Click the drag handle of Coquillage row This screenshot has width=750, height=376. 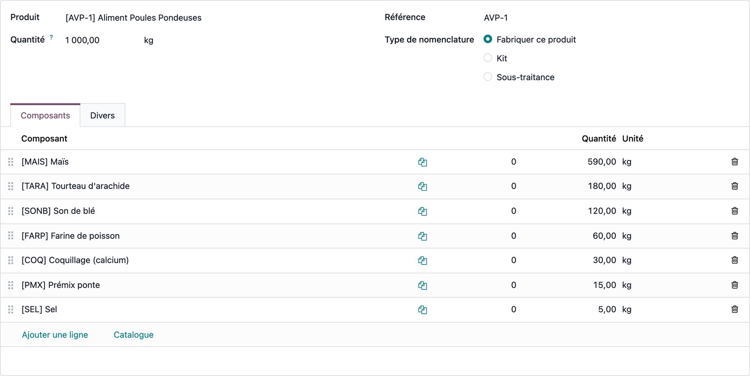click(x=11, y=260)
